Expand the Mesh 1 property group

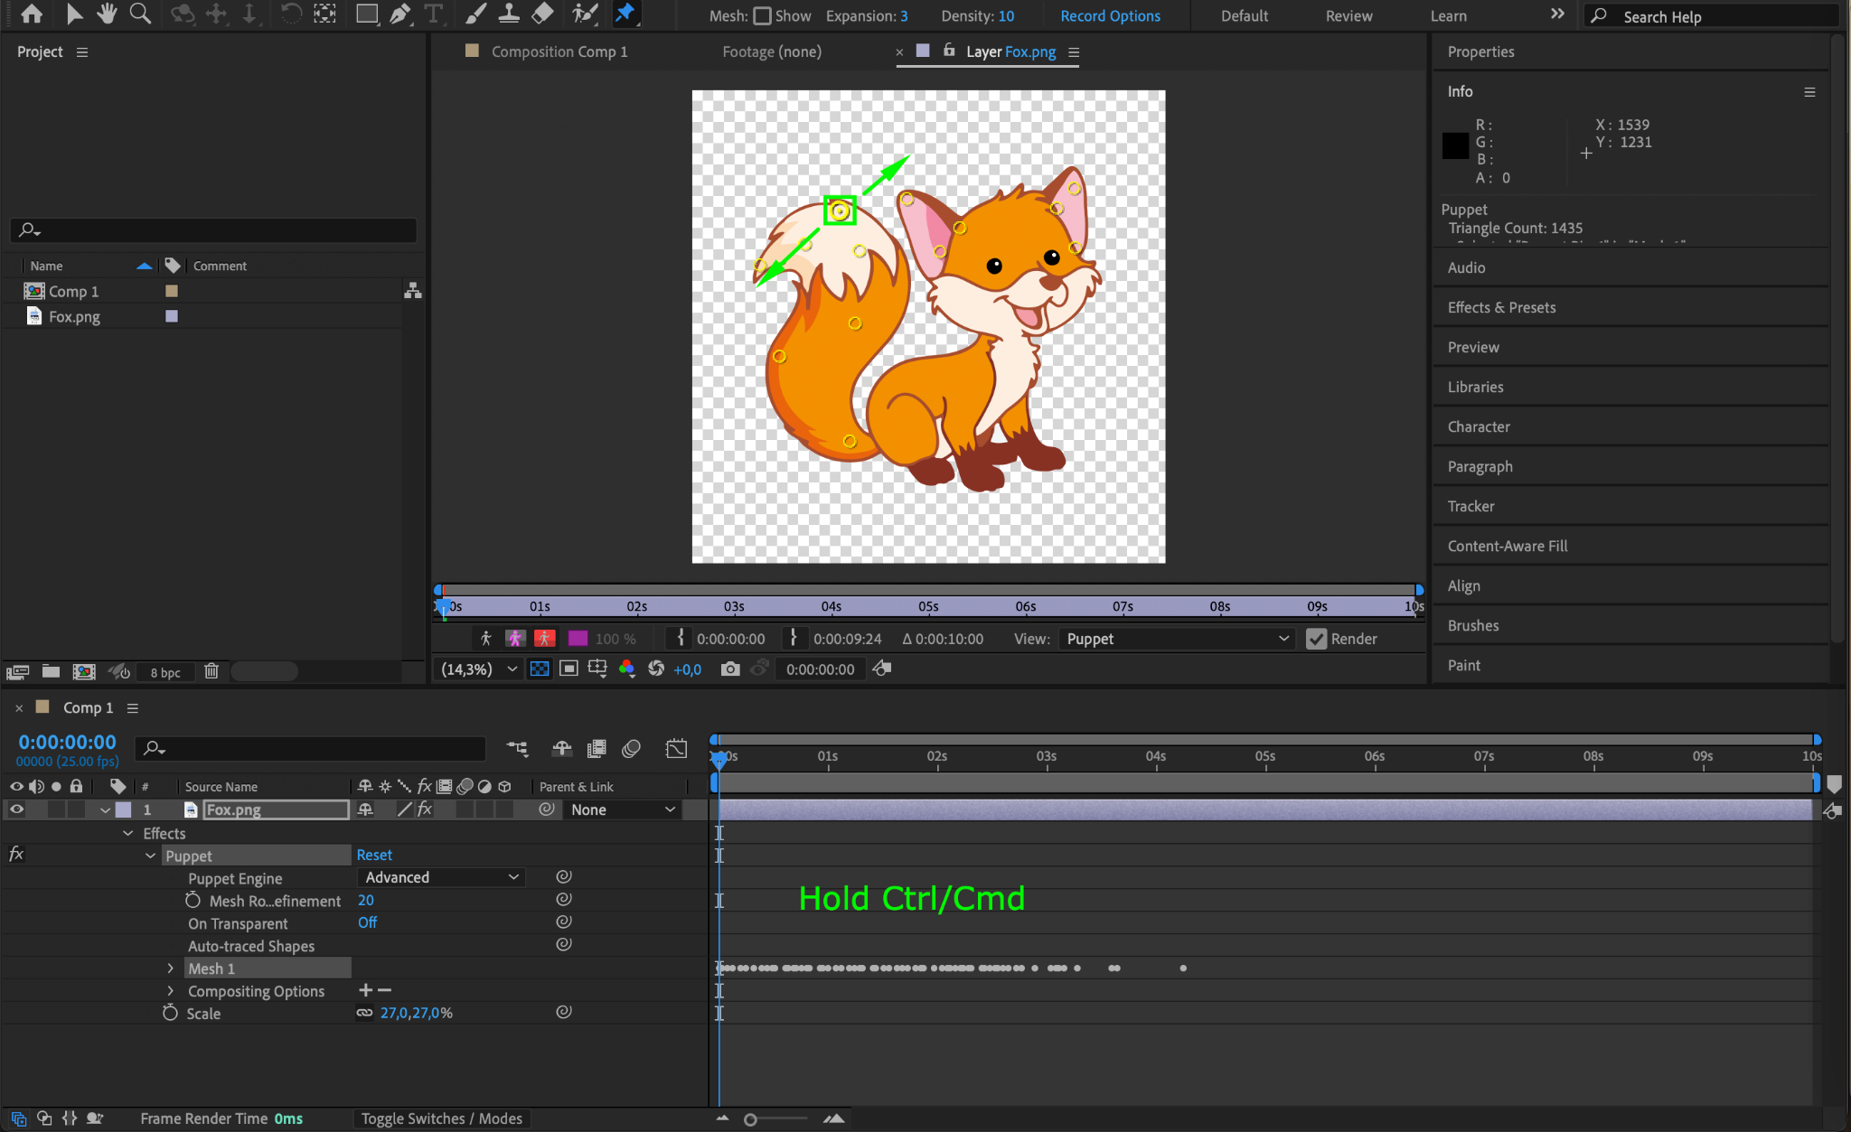tap(170, 968)
